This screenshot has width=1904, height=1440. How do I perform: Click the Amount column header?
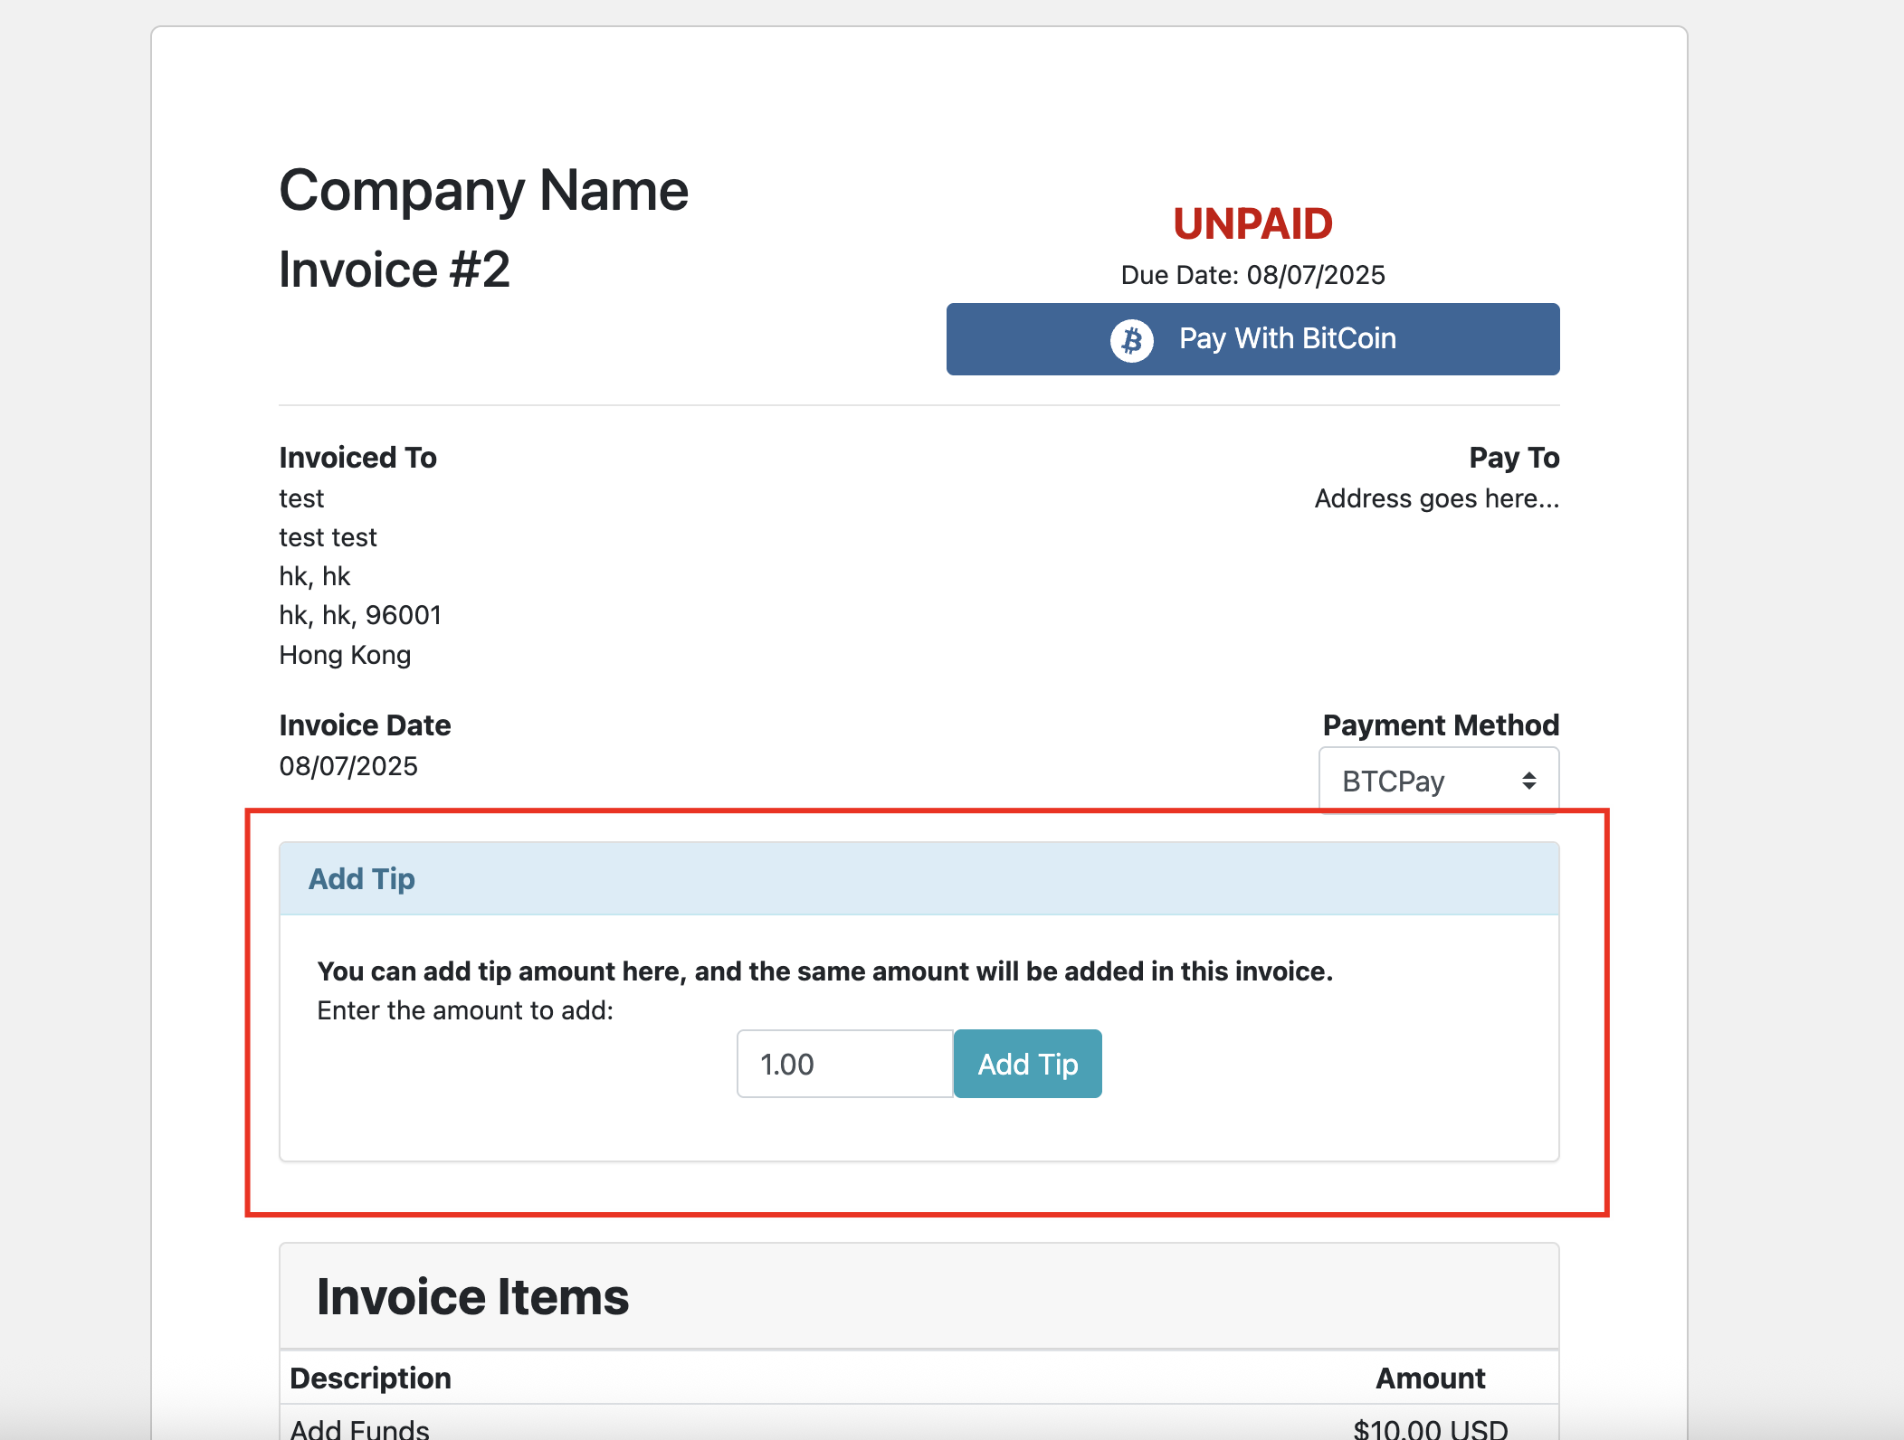[x=1430, y=1378]
